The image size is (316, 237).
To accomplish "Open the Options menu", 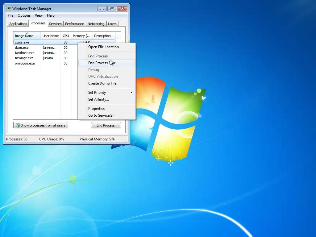I will 24,15.
